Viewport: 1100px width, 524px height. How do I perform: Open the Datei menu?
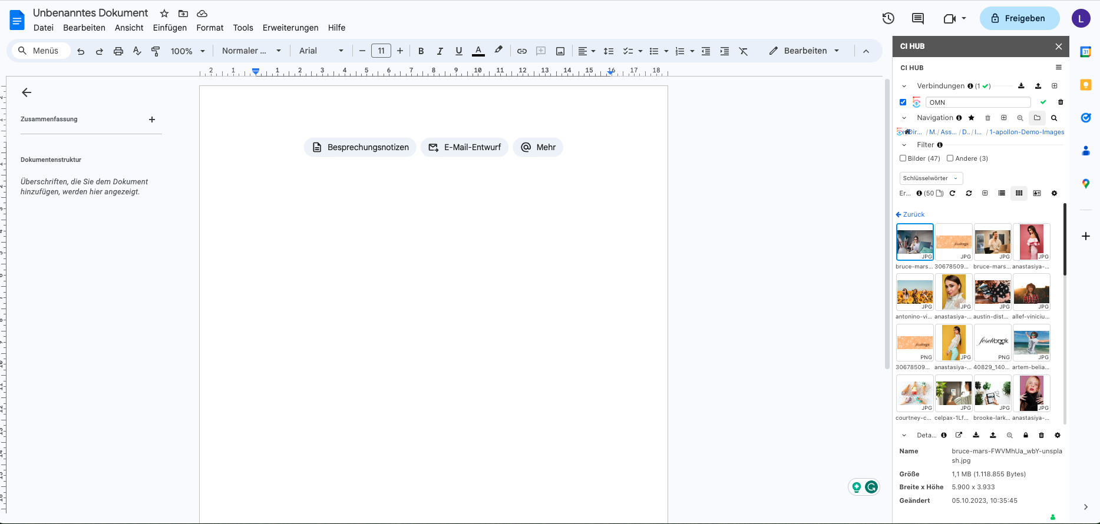(x=44, y=28)
